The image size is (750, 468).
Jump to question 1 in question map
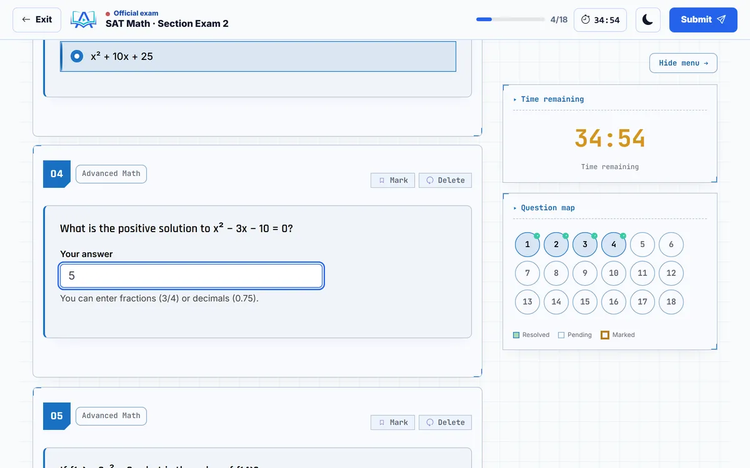527,245
